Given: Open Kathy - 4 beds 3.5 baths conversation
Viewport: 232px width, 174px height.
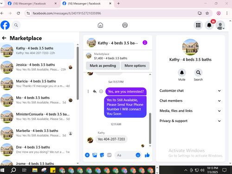Looking at the screenshot, I should coord(37,50).
